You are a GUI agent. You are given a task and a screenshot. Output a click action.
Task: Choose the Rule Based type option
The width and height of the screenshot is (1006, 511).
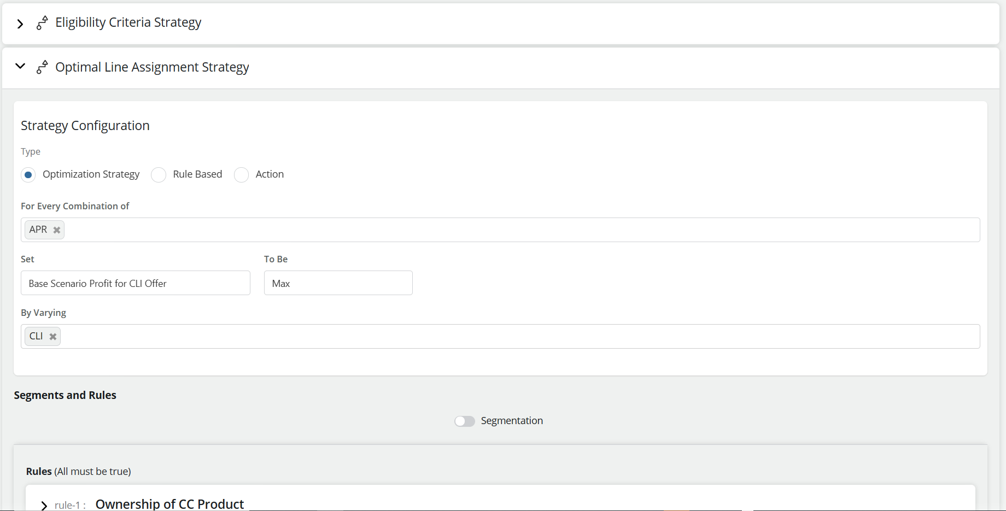click(159, 175)
